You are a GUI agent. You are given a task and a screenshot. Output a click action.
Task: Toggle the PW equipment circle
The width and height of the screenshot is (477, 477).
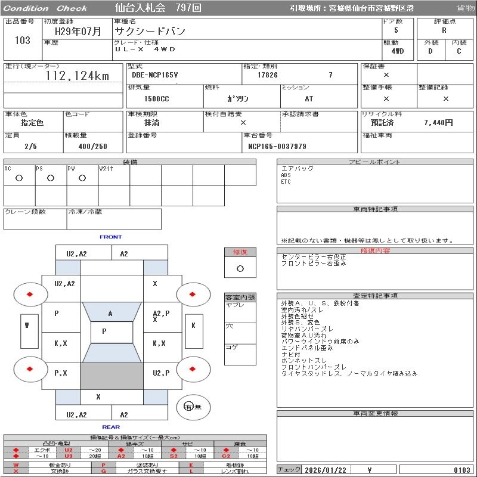82,178
